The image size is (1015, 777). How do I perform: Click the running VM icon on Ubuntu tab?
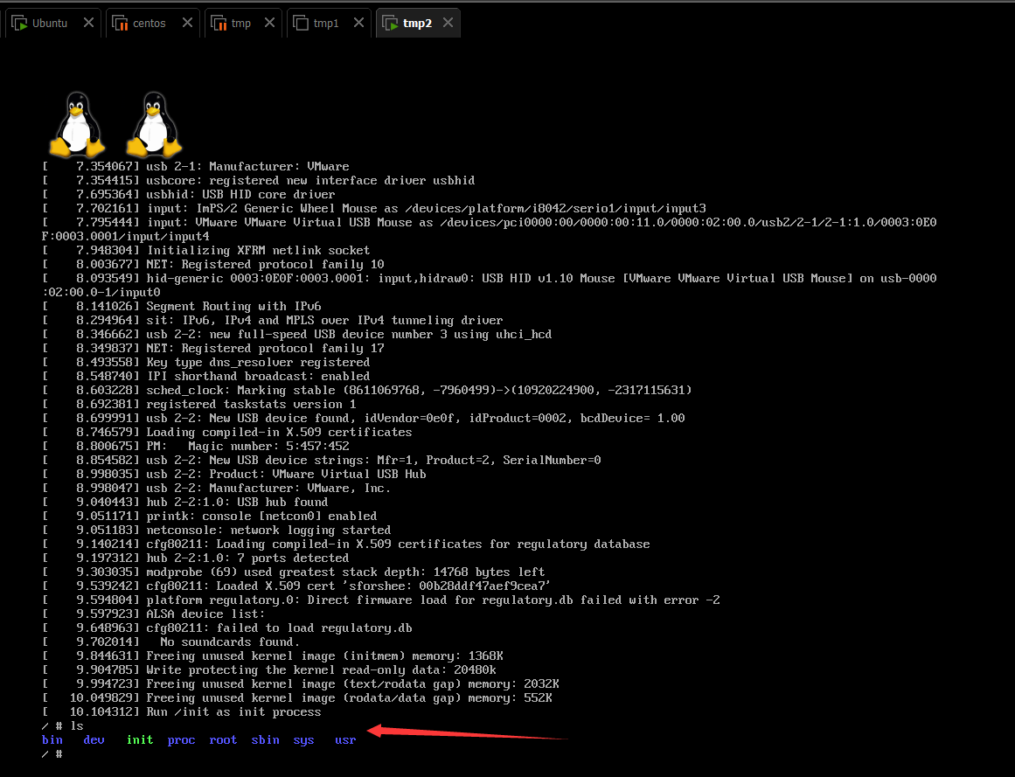pyautogui.click(x=17, y=24)
